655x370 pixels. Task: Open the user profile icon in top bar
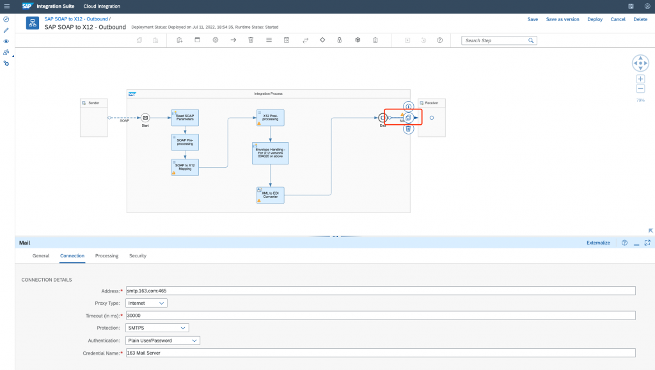(647, 6)
